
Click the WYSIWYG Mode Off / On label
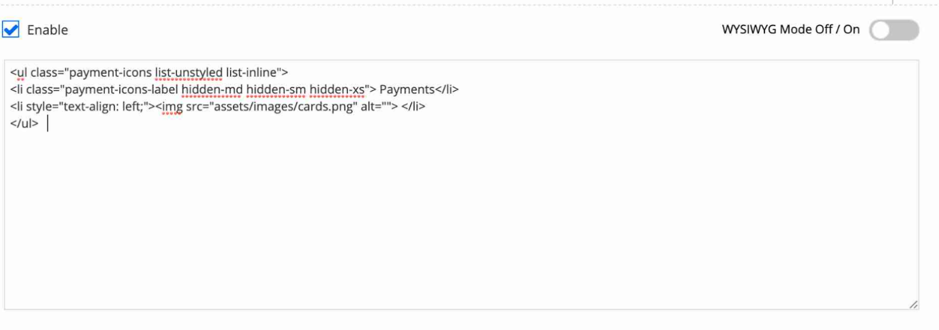[790, 30]
